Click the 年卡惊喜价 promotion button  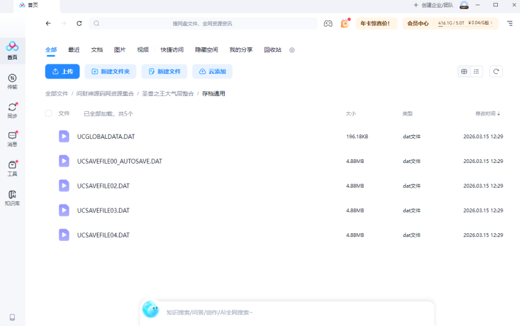click(376, 23)
